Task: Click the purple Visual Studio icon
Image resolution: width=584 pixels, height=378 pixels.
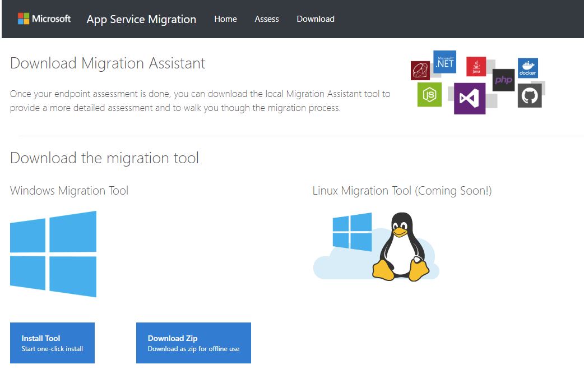Action: [x=469, y=98]
